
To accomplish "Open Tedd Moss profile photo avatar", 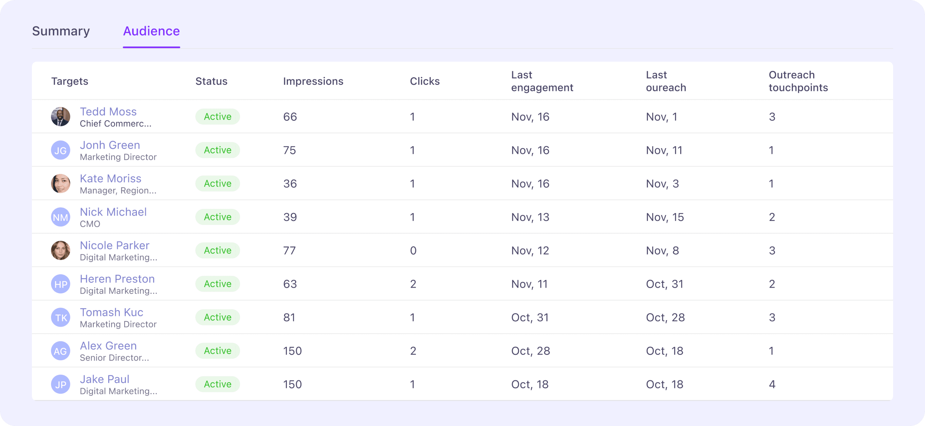I will (60, 117).
